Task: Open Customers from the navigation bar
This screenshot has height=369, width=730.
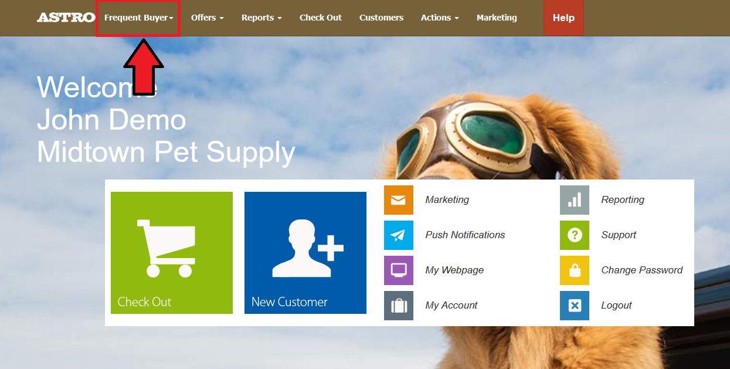Action: (381, 18)
